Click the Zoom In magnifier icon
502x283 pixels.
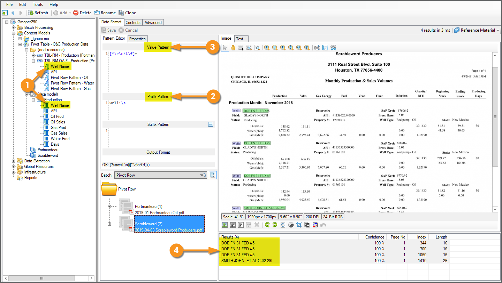(x=267, y=48)
